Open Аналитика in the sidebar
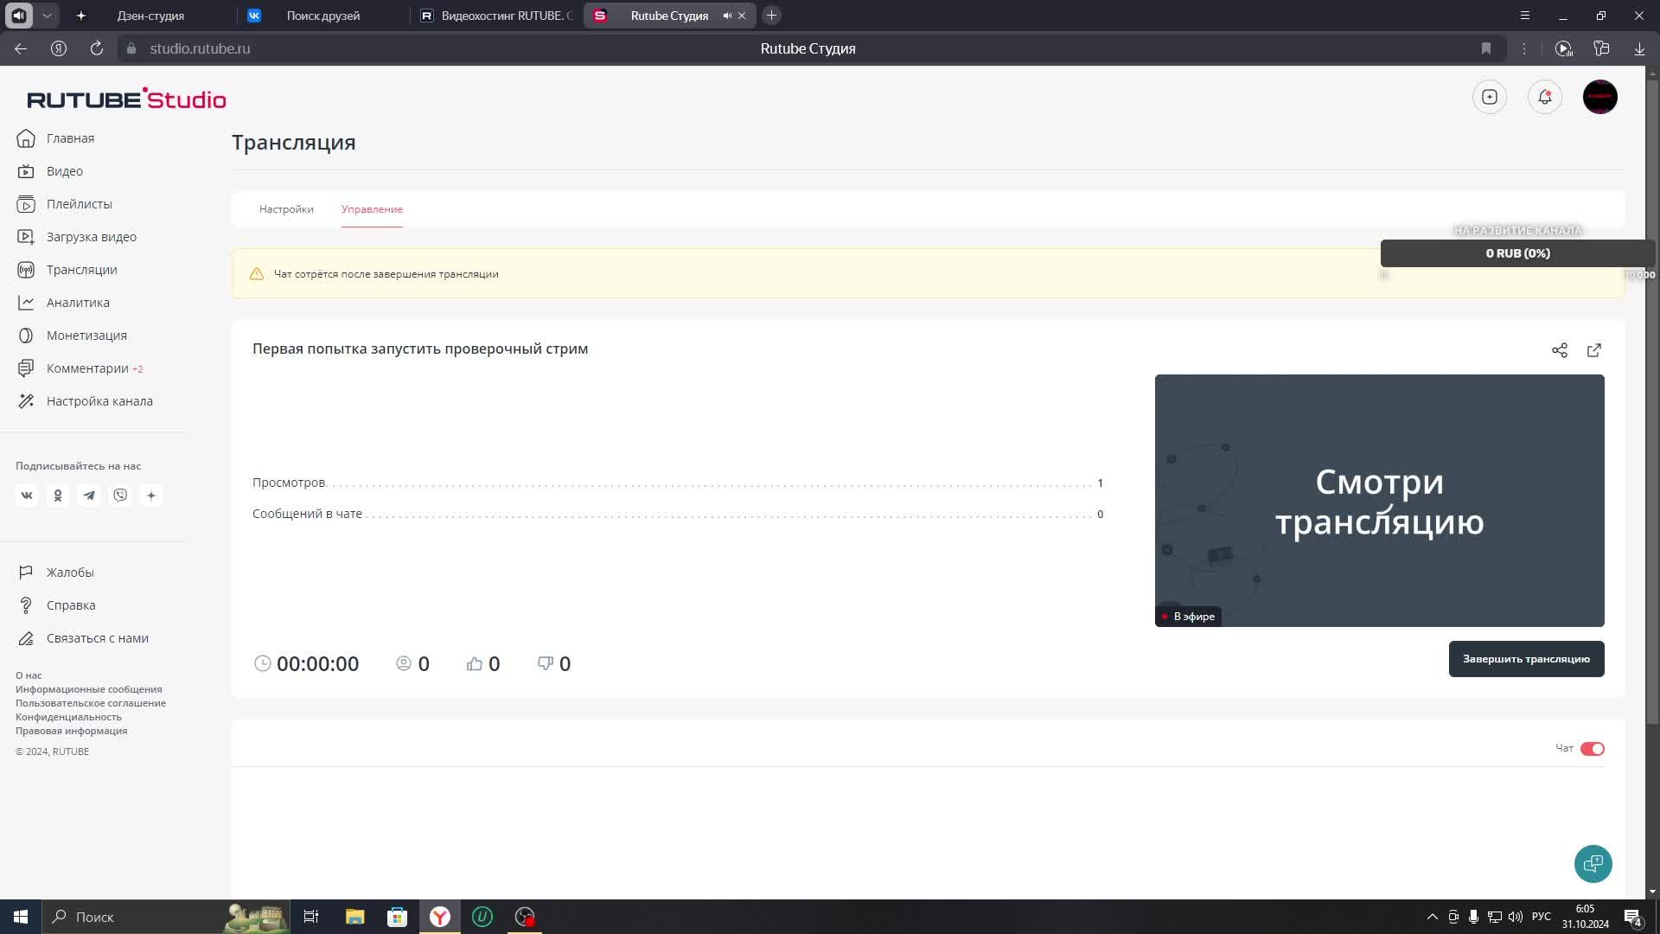The width and height of the screenshot is (1660, 934). tap(78, 303)
